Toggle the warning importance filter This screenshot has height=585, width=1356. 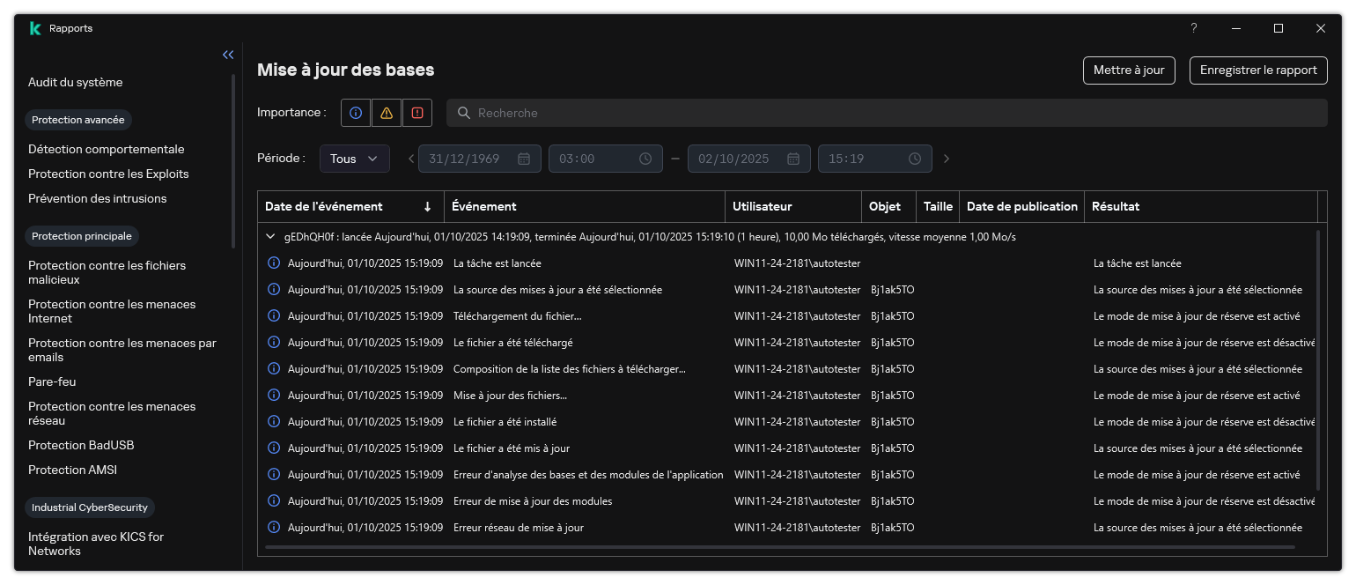(387, 113)
